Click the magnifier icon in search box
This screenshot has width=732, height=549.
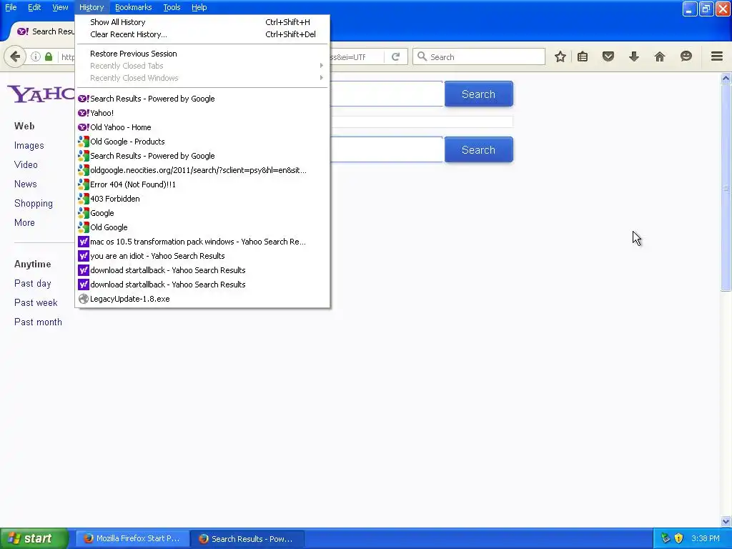point(422,56)
